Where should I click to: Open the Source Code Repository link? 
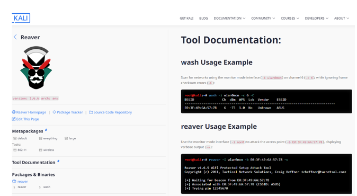(112, 112)
